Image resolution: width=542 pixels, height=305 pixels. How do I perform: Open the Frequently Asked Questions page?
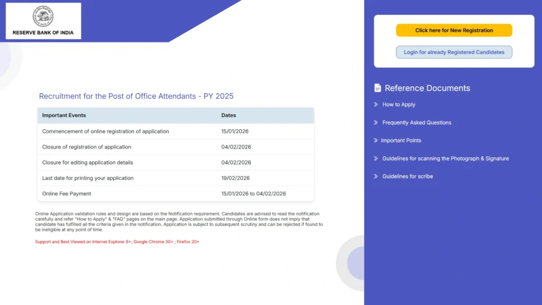coord(417,122)
